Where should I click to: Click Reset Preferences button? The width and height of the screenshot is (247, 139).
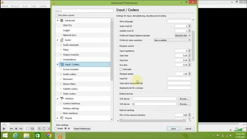[x=82, y=129]
